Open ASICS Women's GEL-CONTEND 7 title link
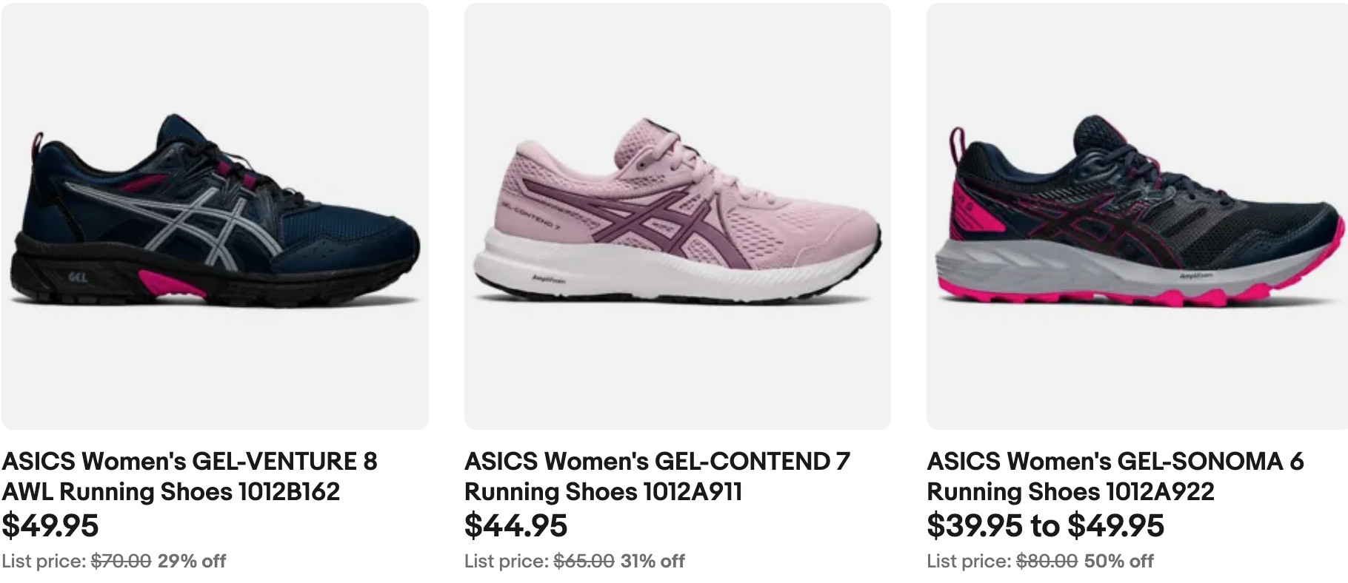 pos(656,476)
